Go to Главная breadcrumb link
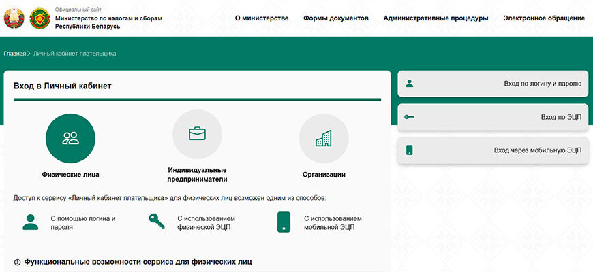This screenshot has width=593, height=272. [x=15, y=54]
